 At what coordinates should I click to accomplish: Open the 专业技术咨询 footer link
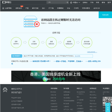[x=16, y=98]
